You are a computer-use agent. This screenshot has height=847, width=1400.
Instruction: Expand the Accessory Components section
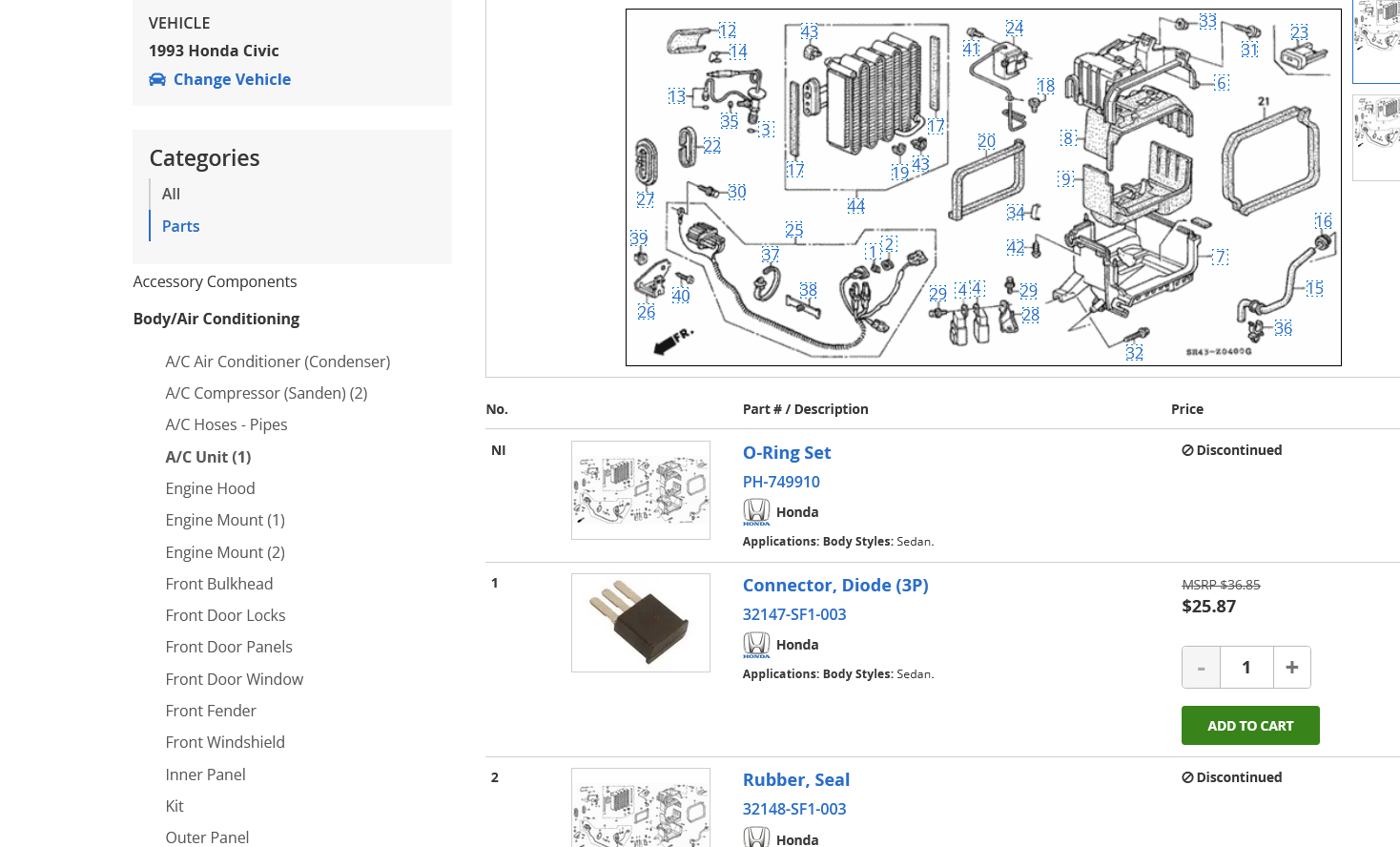point(215,281)
